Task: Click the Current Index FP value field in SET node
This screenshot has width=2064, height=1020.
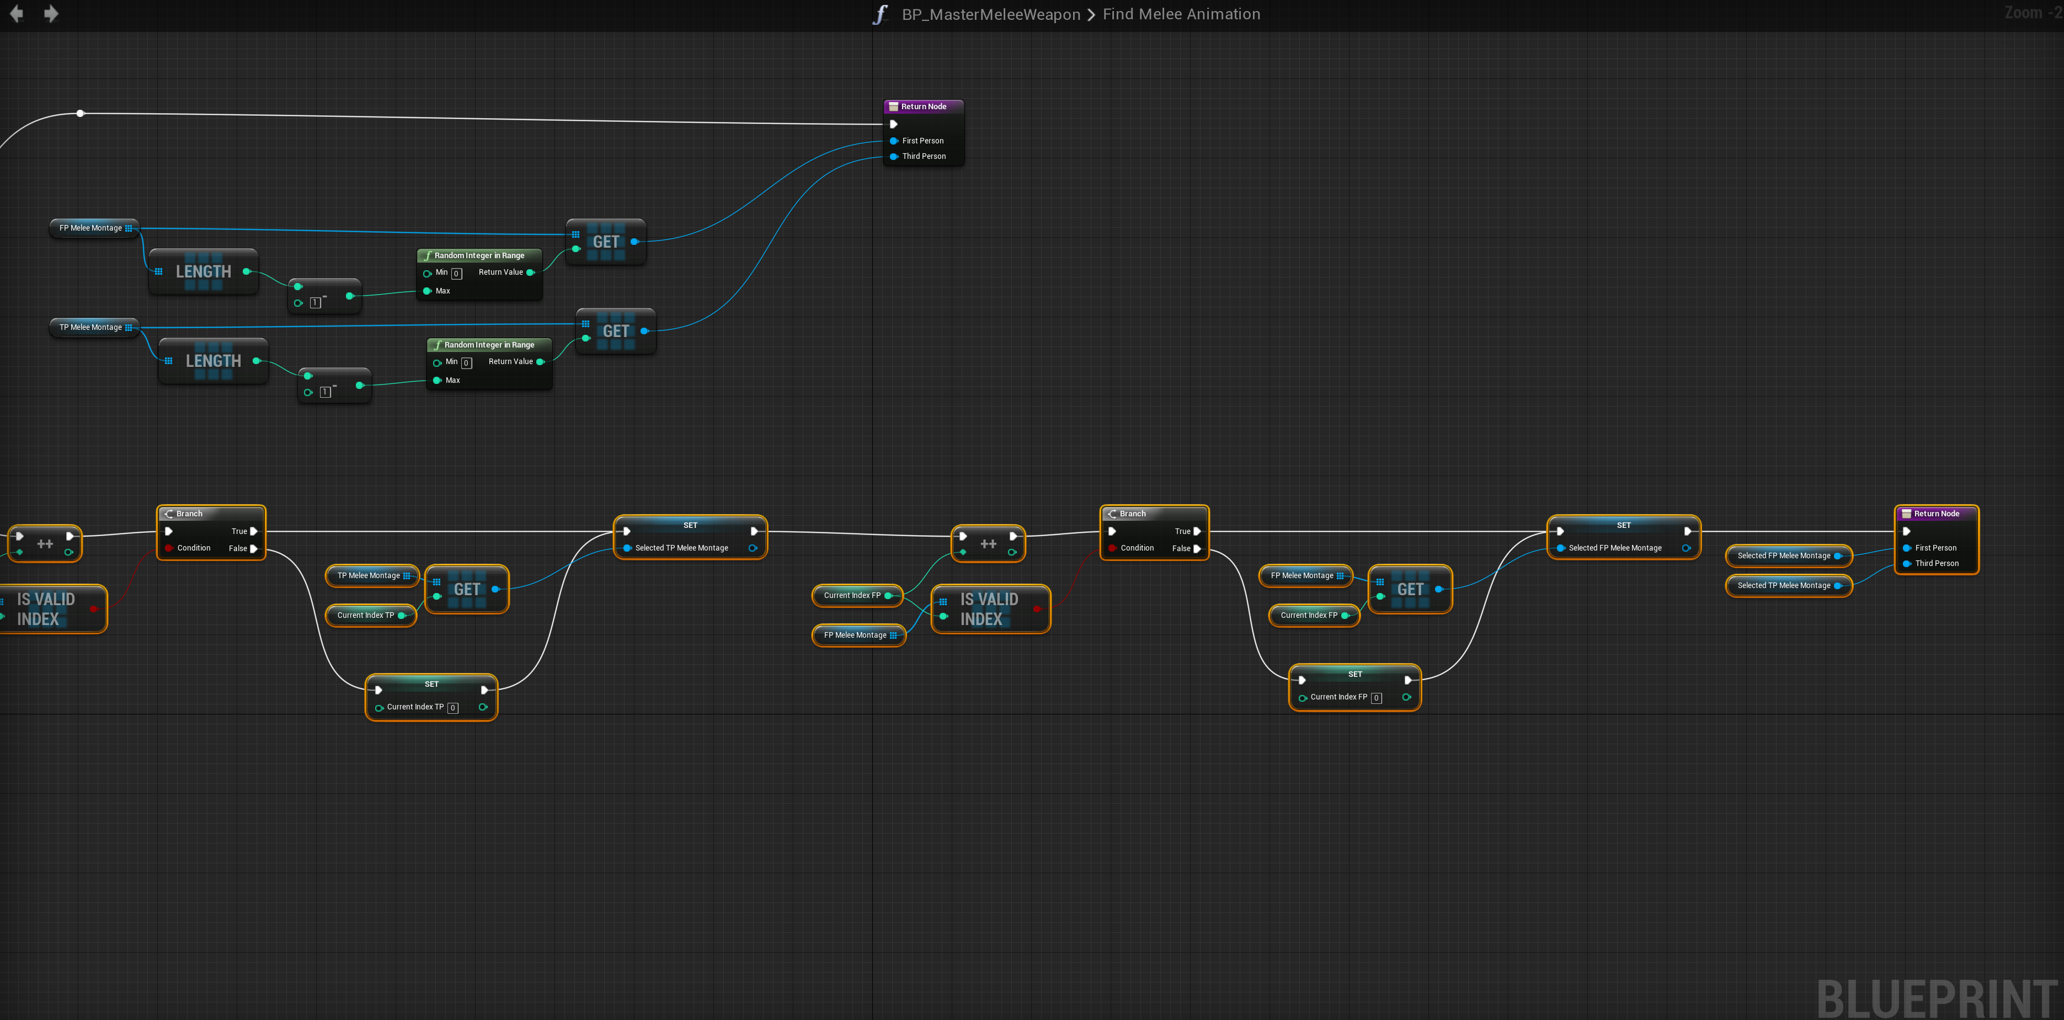Action: pos(1377,698)
